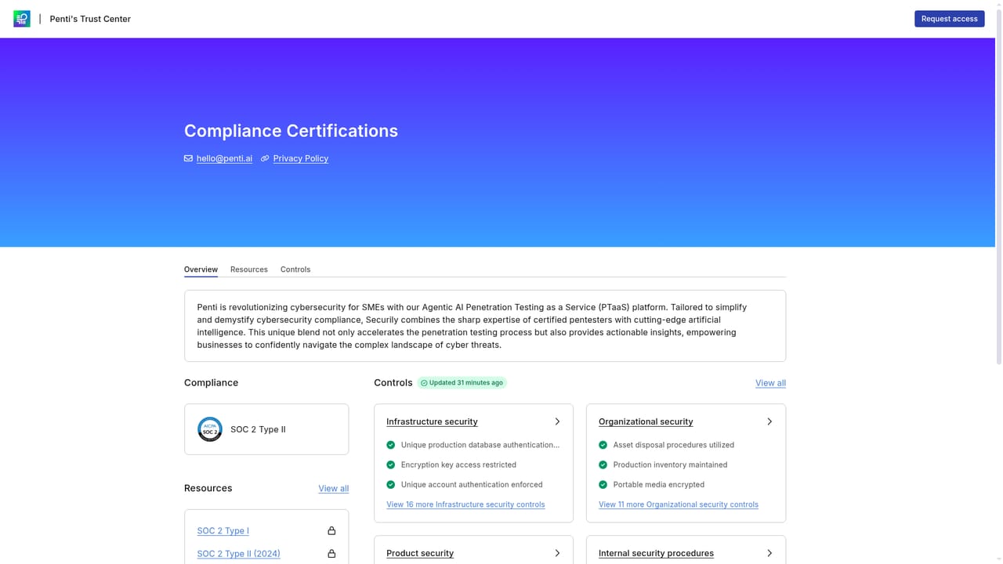Open the Product security heading link

coord(420,553)
